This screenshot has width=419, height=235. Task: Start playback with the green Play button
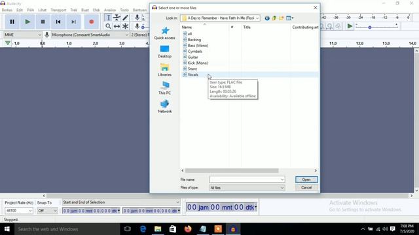click(27, 22)
